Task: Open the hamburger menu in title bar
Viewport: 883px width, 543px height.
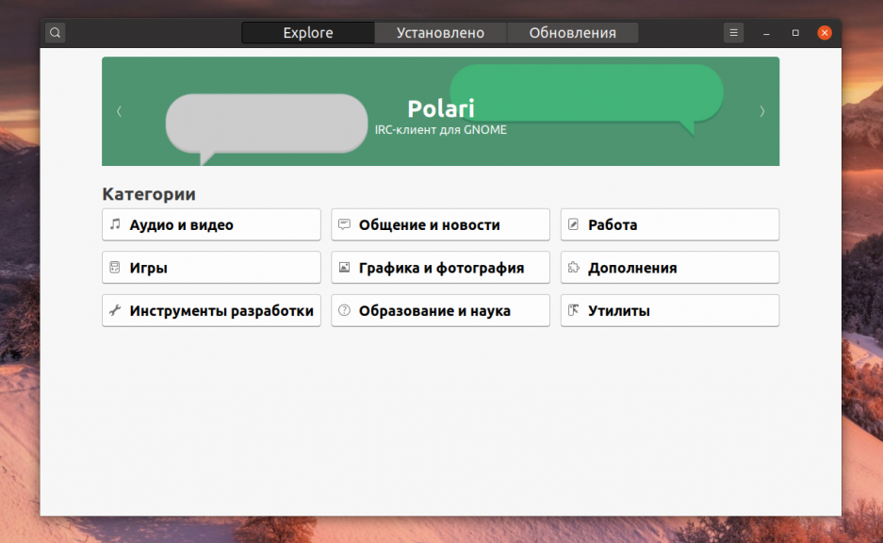Action: [733, 33]
